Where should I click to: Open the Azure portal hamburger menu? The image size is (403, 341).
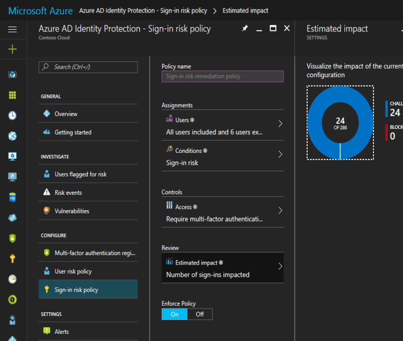coord(13,29)
